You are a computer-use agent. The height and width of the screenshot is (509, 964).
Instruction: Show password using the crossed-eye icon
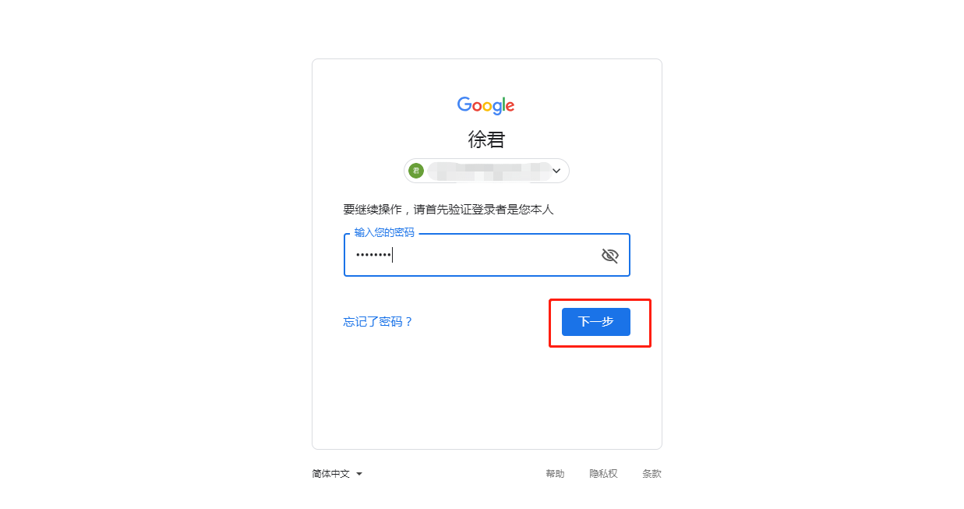[x=609, y=255]
